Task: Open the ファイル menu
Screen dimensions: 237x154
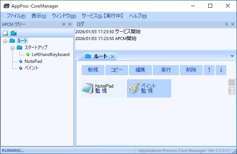Action: pyautogui.click(x=16, y=16)
